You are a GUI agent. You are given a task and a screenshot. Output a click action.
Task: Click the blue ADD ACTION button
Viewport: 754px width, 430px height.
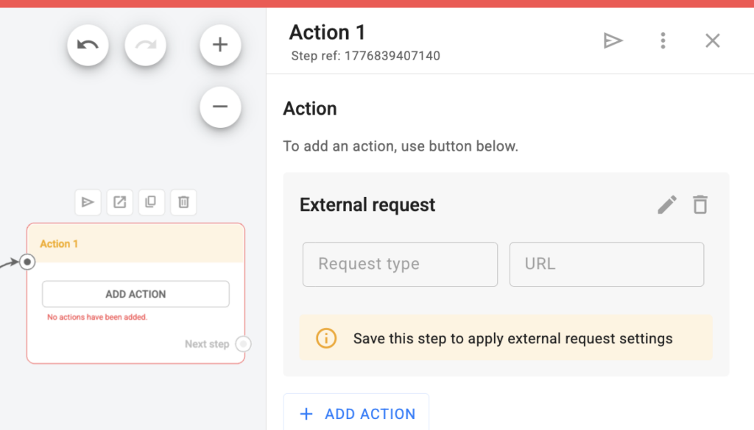356,414
